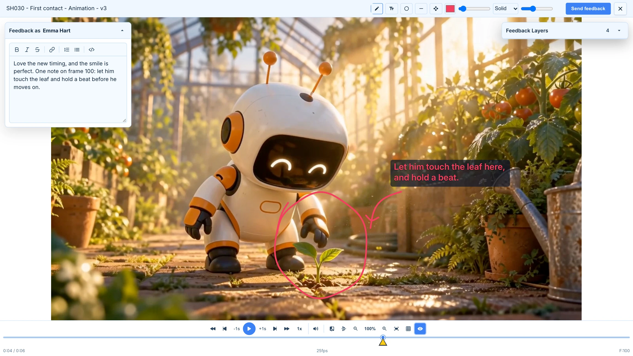Jump back with the rewind button

click(x=213, y=329)
